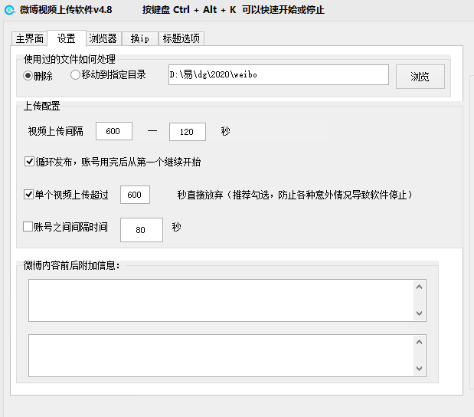
Task: Select the 设置 tab
Action: click(66, 38)
